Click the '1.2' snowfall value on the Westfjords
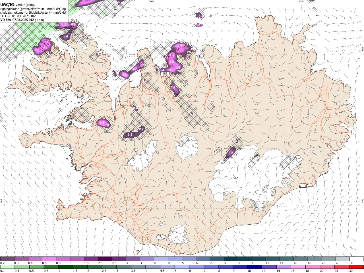 (x=43, y=46)
